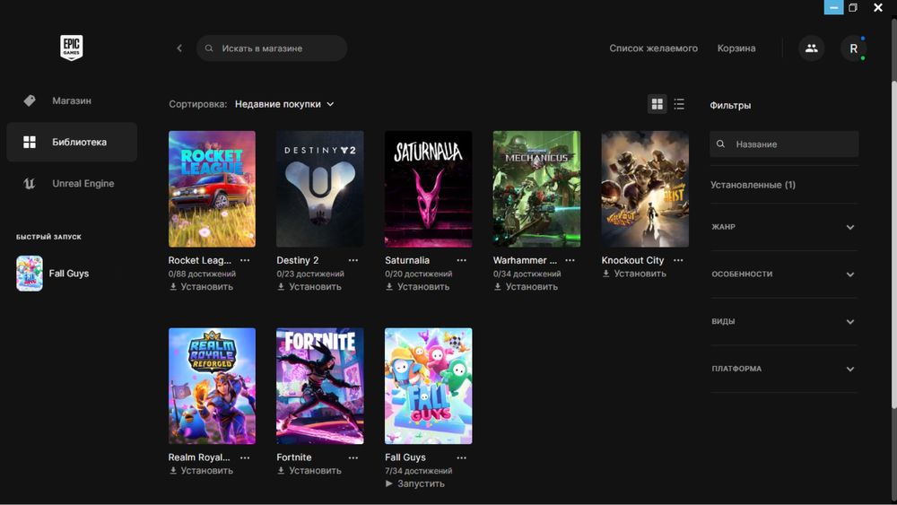Open the Realm Royale Reforged cover
Viewport: 897px width, 505px height.
(x=212, y=386)
